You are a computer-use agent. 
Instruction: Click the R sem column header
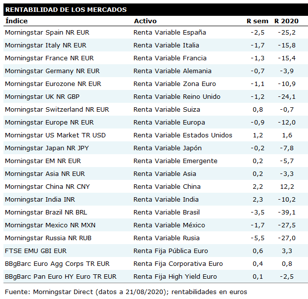[257, 21]
